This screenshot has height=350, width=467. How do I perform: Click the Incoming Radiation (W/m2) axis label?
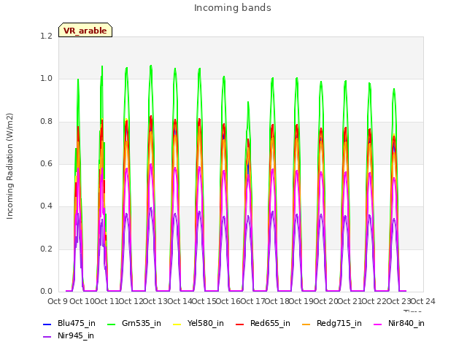9,166
